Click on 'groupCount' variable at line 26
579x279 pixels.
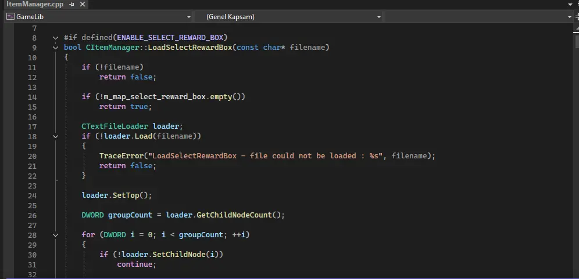coord(130,215)
